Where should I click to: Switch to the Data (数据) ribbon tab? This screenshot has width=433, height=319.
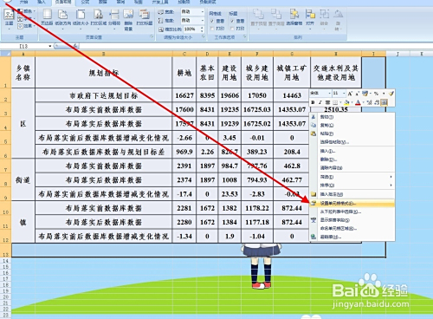click(x=103, y=2)
